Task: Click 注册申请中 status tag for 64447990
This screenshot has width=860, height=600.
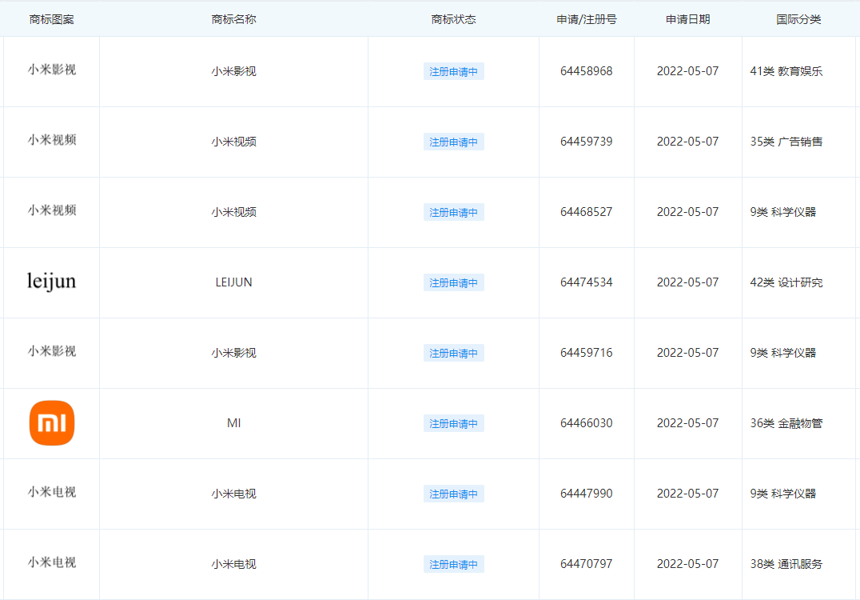Action: coord(454,494)
